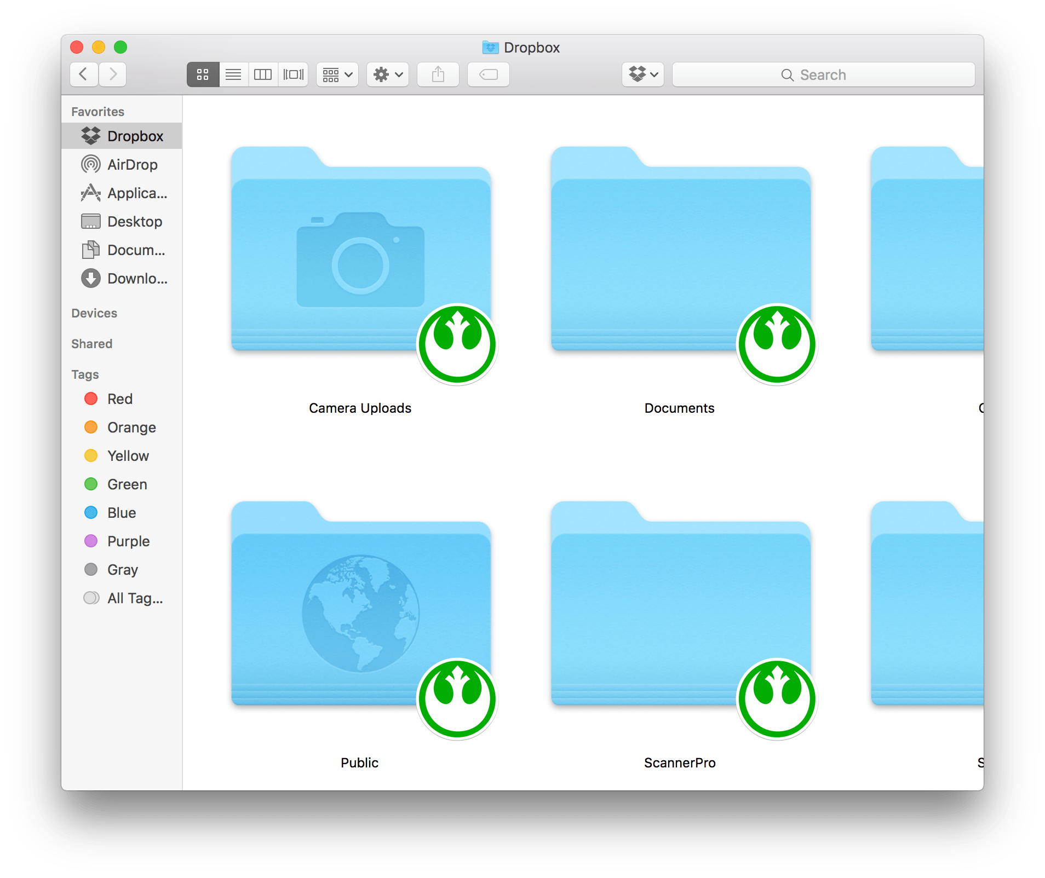Viewport: 1045px width, 878px height.
Task: Open the Dropbox toolbar dropdown
Action: [x=642, y=74]
